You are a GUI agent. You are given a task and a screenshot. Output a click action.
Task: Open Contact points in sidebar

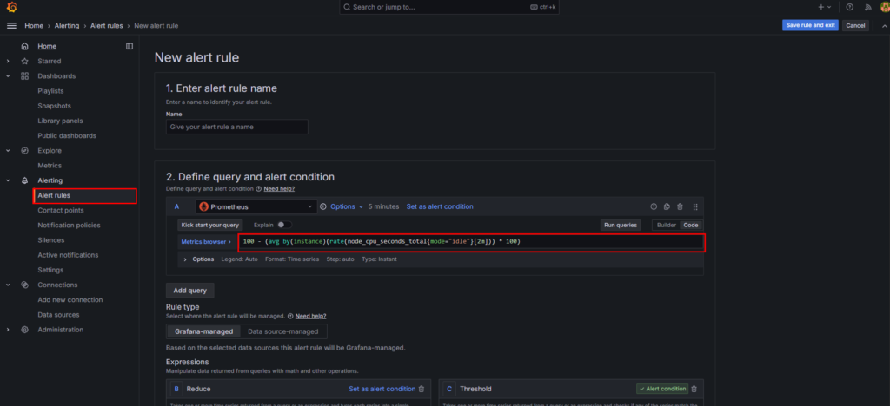61,210
